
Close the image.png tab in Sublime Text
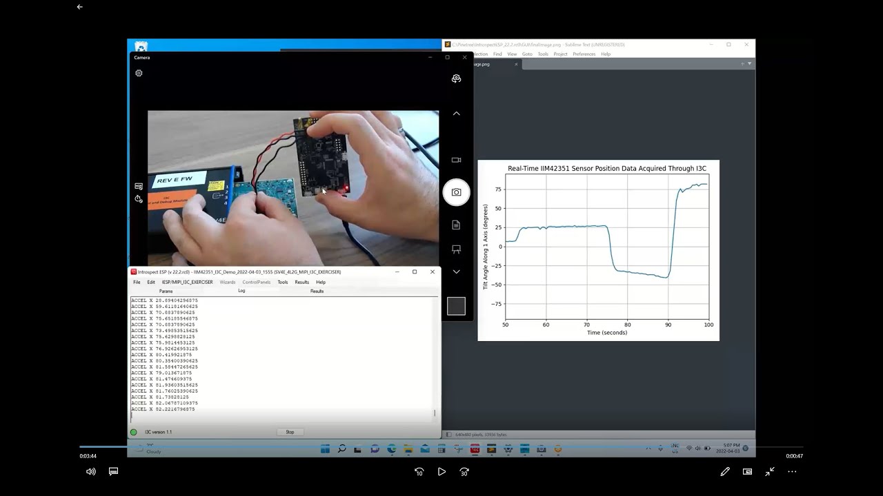click(x=516, y=64)
